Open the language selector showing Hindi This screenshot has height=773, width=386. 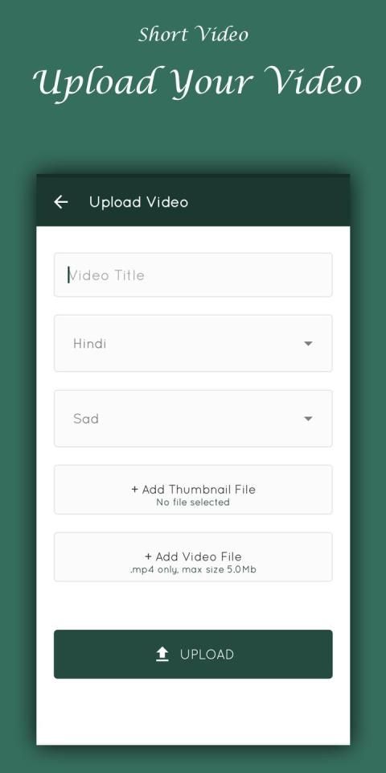coord(193,344)
